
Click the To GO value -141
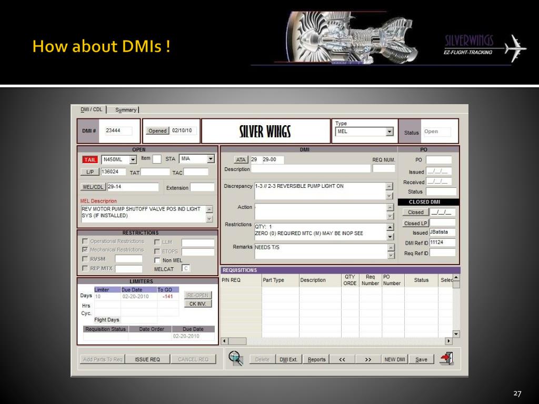[x=168, y=297]
